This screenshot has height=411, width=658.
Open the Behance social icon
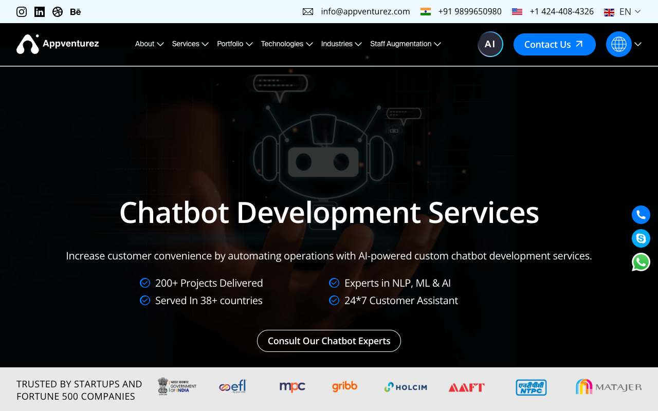pos(76,12)
